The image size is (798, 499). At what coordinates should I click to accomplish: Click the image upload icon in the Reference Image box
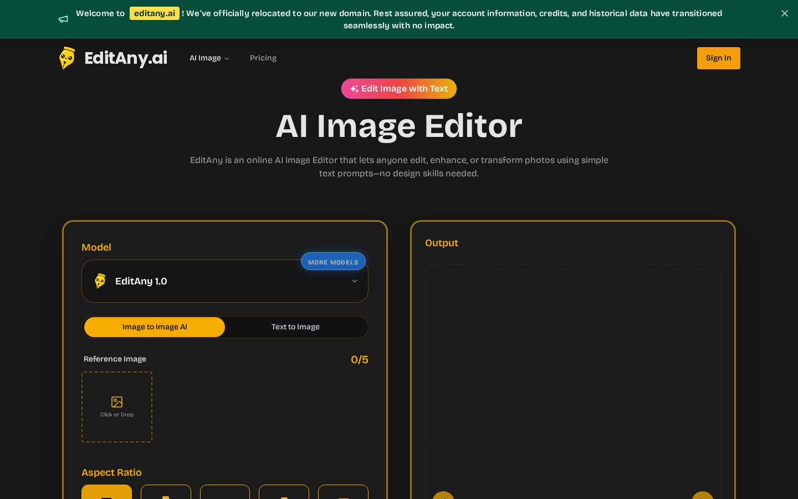pos(117,402)
